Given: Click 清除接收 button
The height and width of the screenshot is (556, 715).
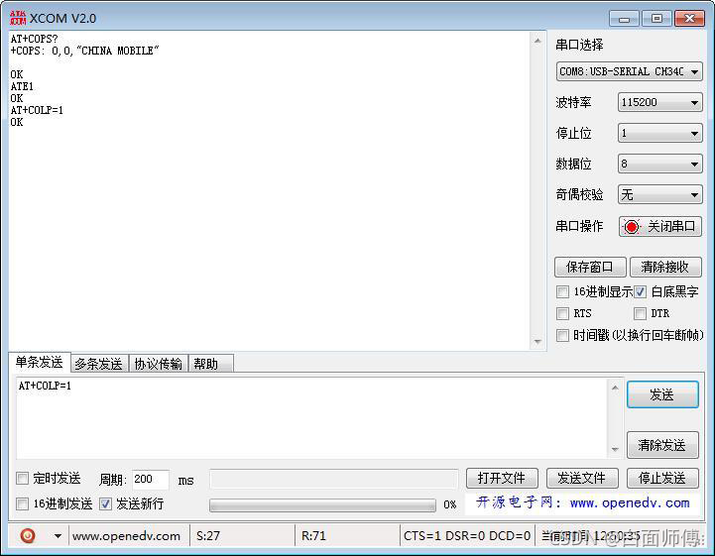Looking at the screenshot, I should (665, 267).
